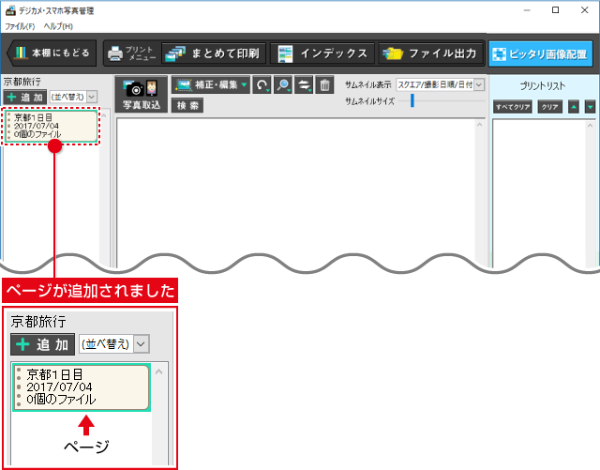Click the magnifier zoom icon
This screenshot has height=470, width=600.
pyautogui.click(x=283, y=85)
